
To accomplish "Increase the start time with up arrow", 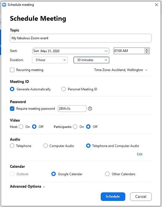I will pyautogui.click(x=147, y=50).
